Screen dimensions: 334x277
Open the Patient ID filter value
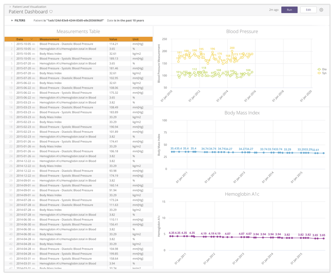(x=69, y=20)
